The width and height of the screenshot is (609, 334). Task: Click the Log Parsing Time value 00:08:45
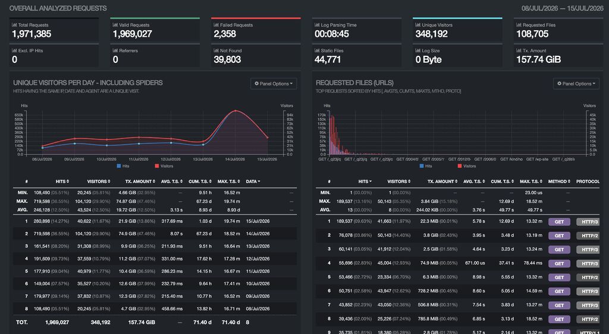pyautogui.click(x=332, y=34)
